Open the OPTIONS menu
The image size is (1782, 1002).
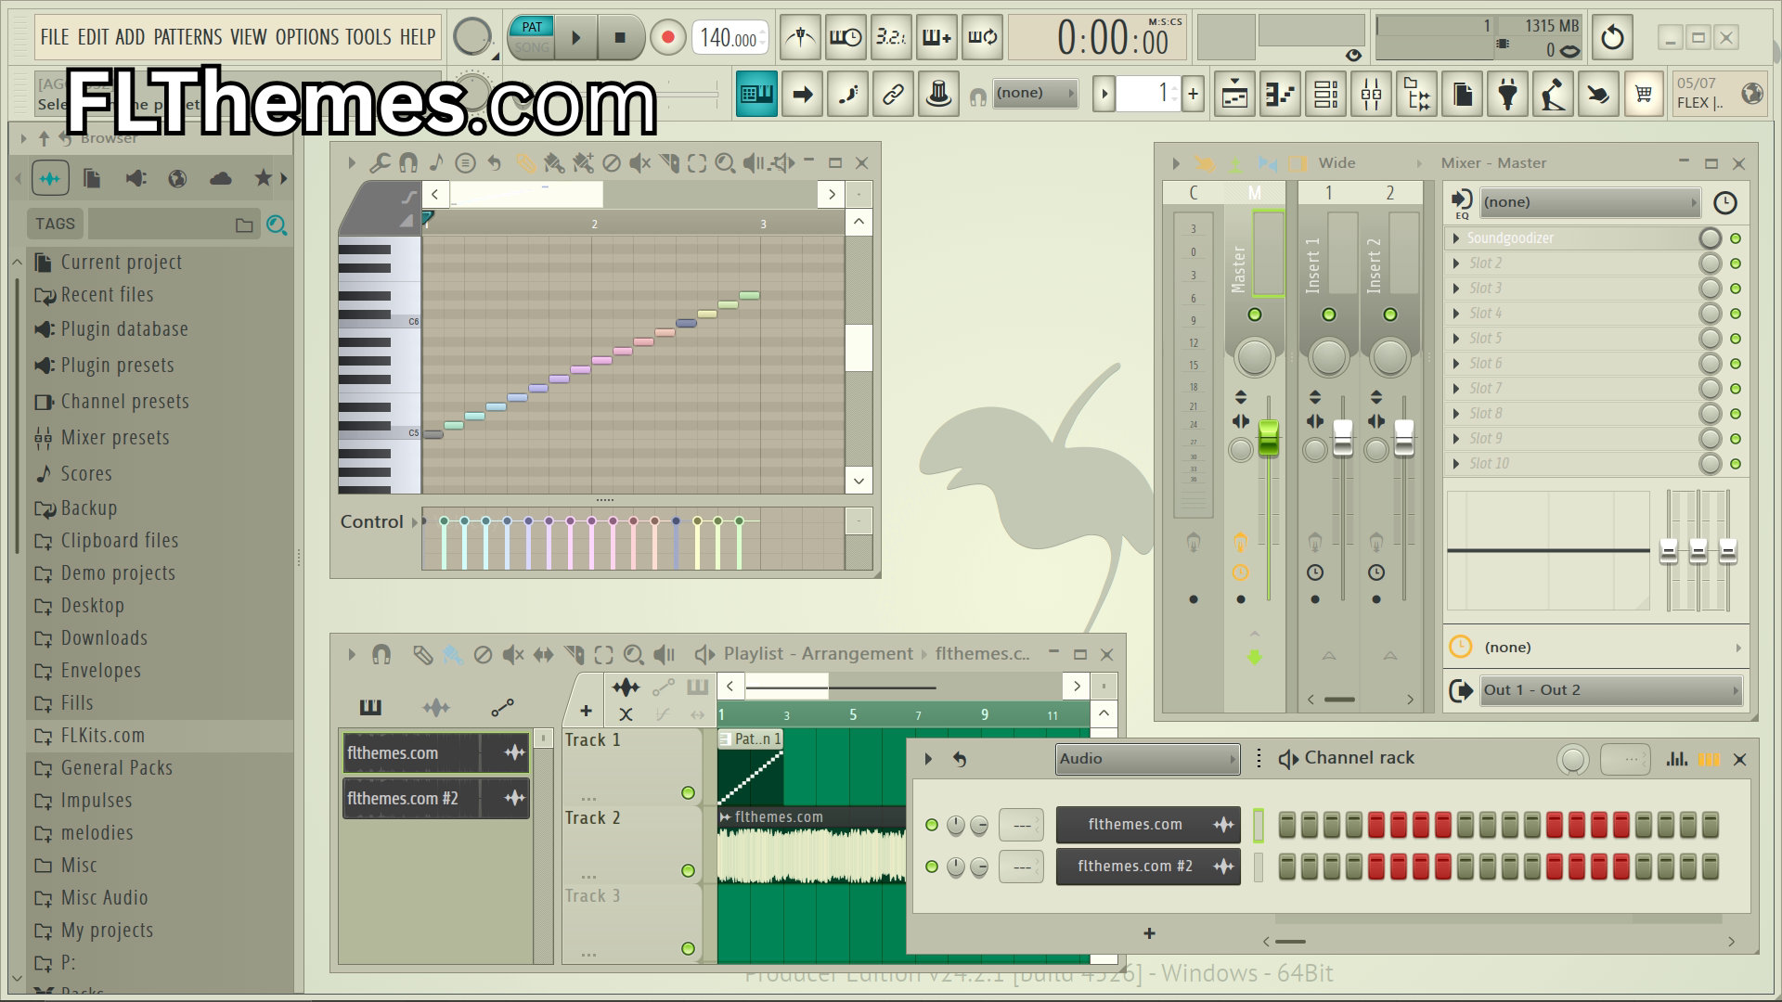[307, 37]
